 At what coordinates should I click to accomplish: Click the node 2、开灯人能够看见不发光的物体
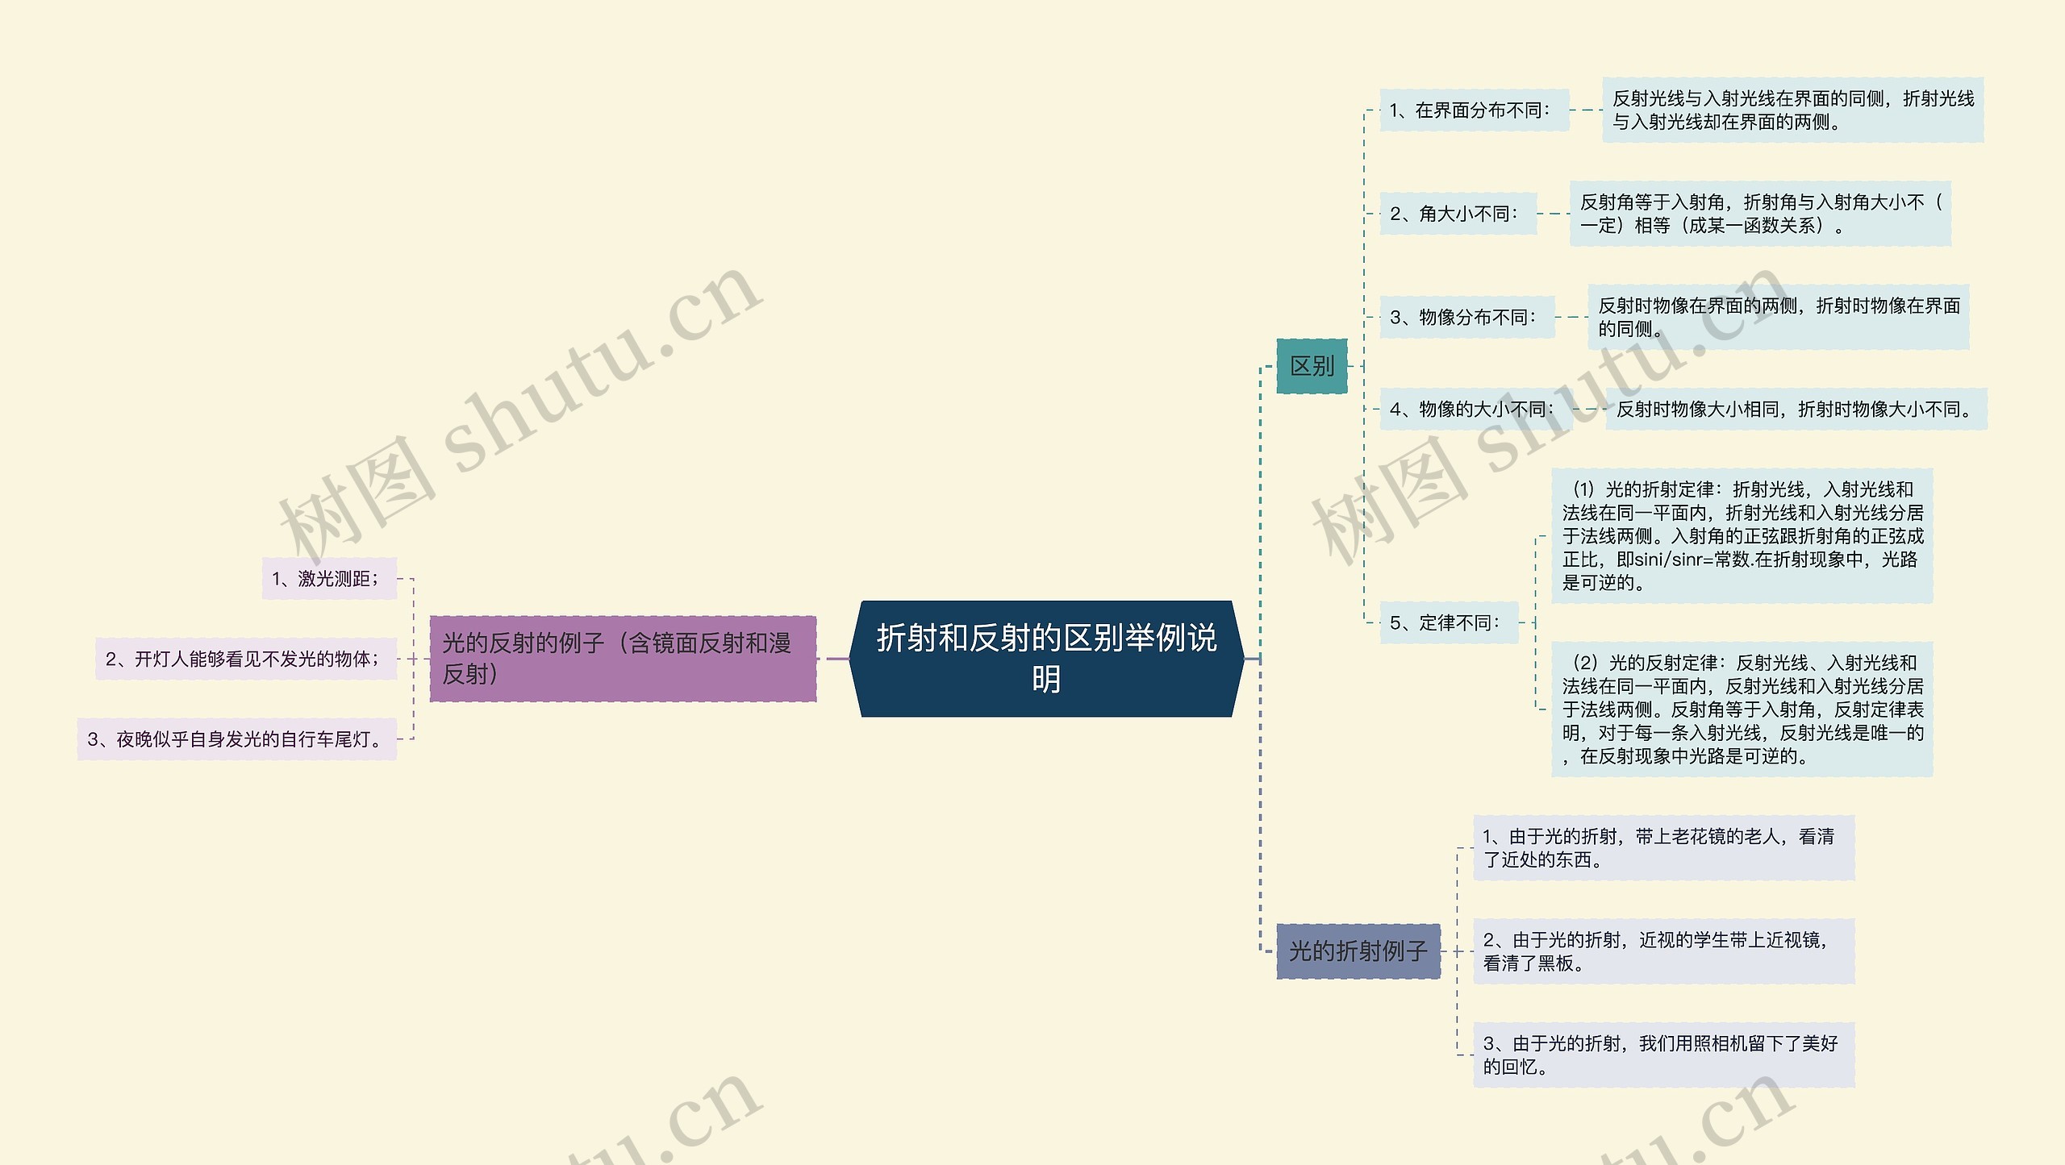tap(246, 659)
